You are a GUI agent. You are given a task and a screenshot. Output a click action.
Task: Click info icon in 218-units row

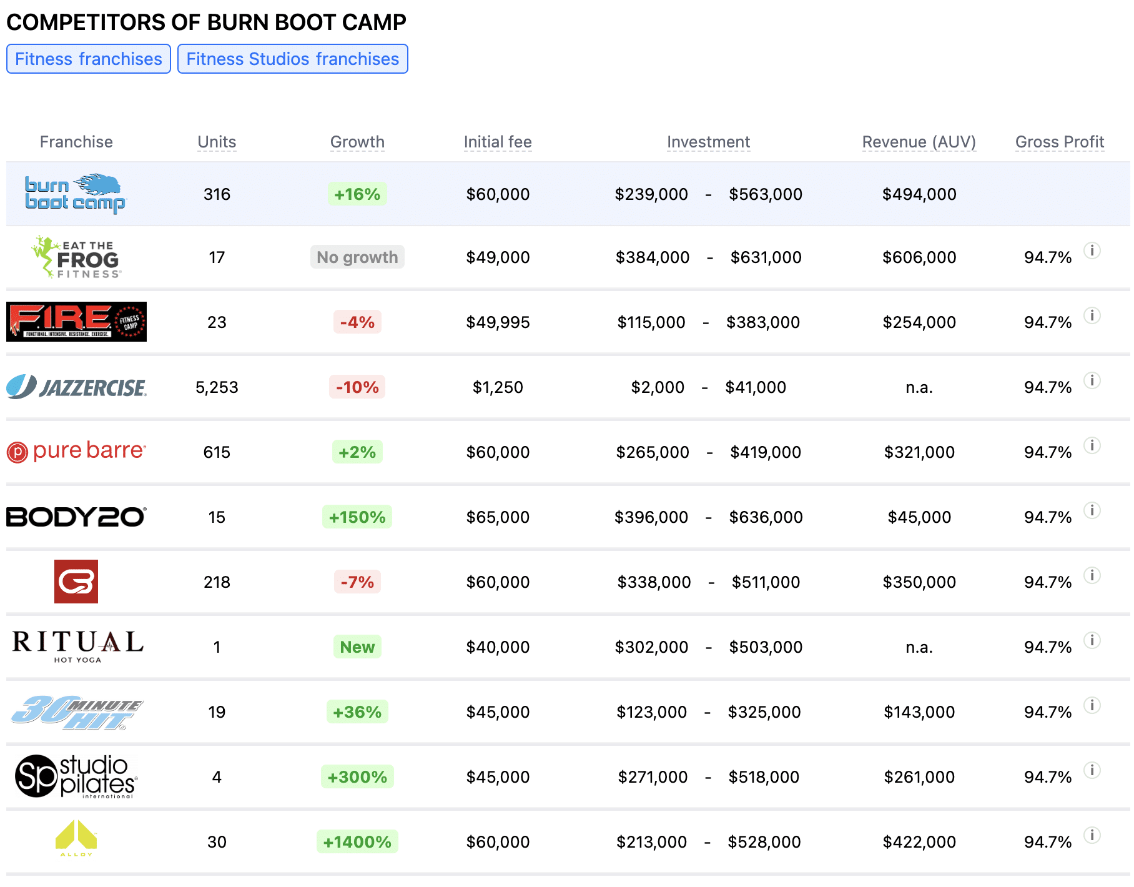(x=1092, y=575)
